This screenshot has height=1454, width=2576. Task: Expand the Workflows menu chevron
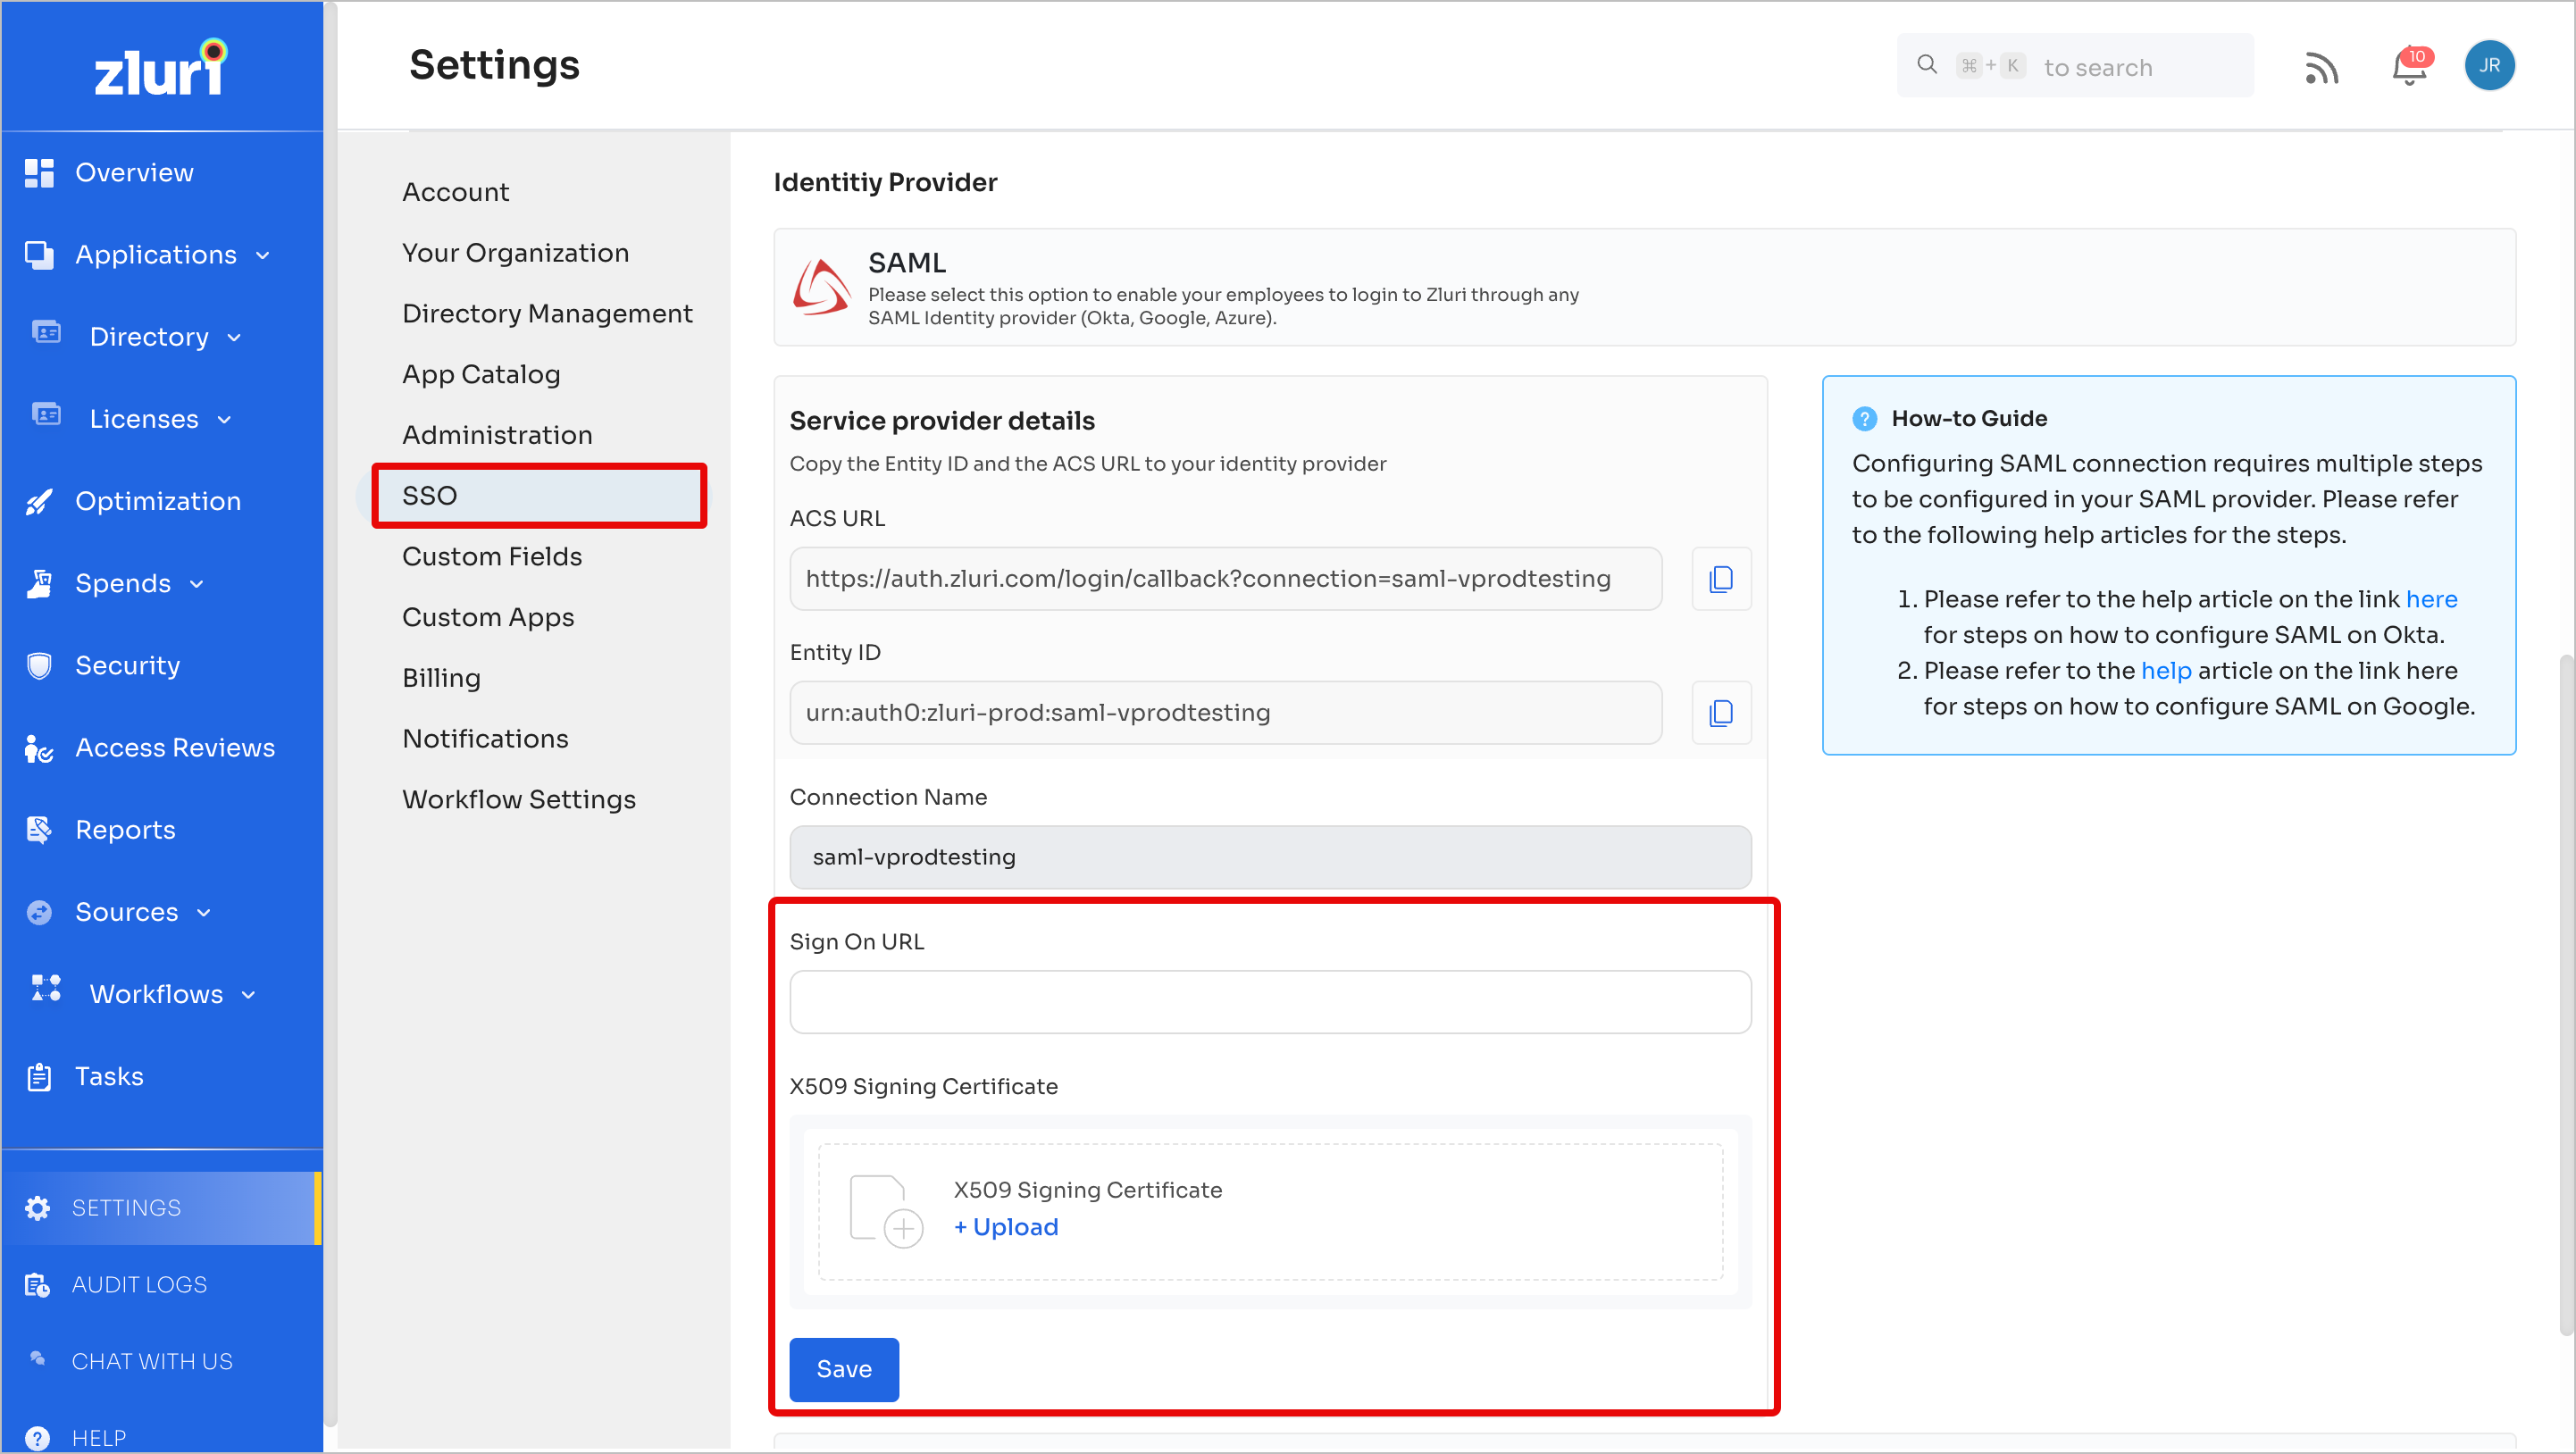[248, 995]
